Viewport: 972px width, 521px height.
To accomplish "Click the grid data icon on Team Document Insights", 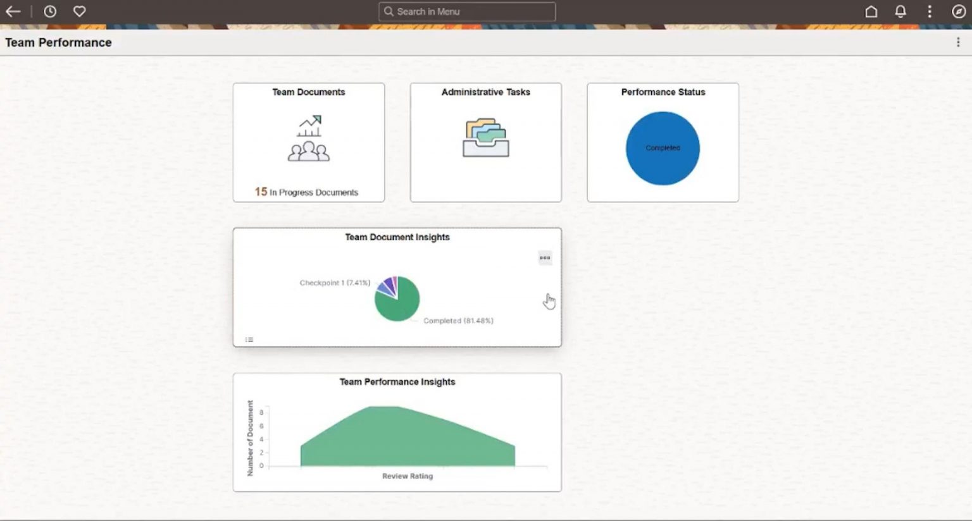I will click(249, 339).
